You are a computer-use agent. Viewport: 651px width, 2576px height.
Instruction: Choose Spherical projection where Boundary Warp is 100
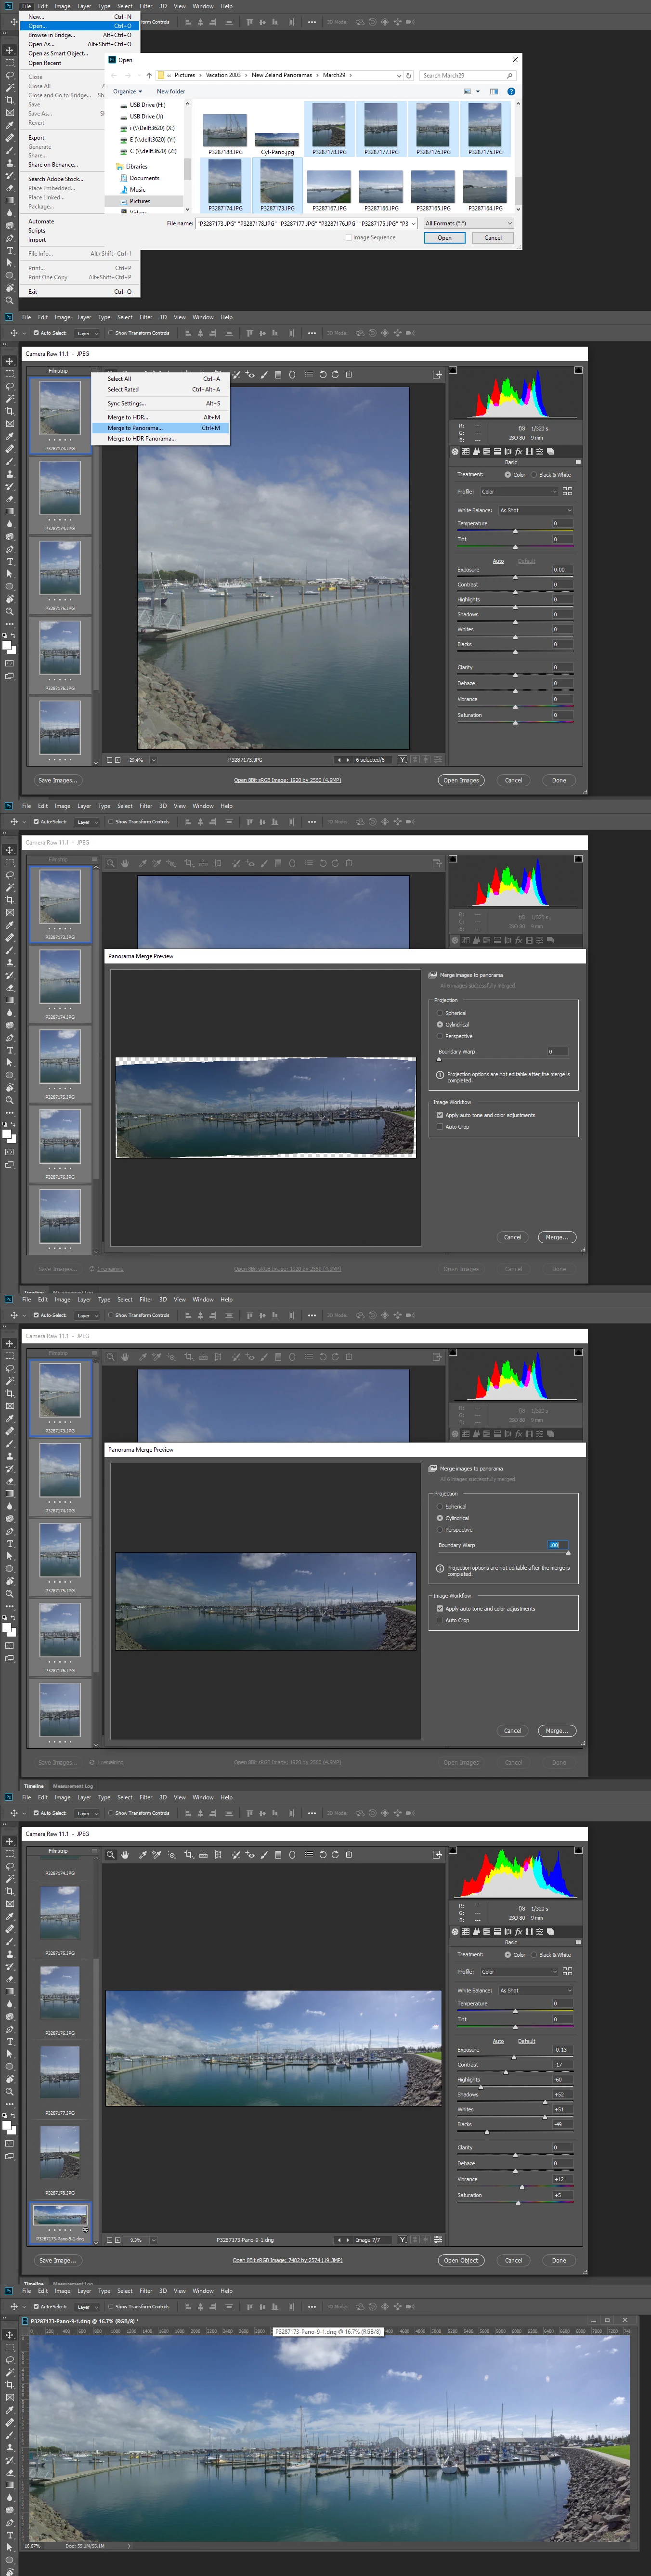point(440,1506)
